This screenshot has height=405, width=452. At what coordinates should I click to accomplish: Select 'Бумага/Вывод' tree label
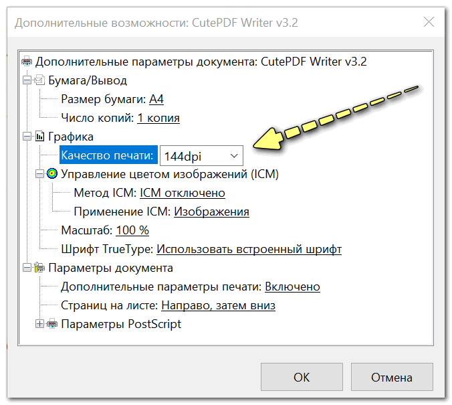tap(88, 80)
